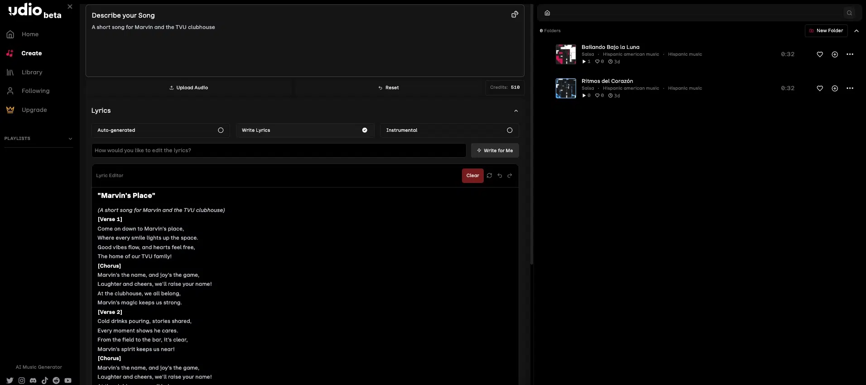Click the undo arrow in Lyric Editor
Image resolution: width=866 pixels, height=385 pixels.
[500, 176]
